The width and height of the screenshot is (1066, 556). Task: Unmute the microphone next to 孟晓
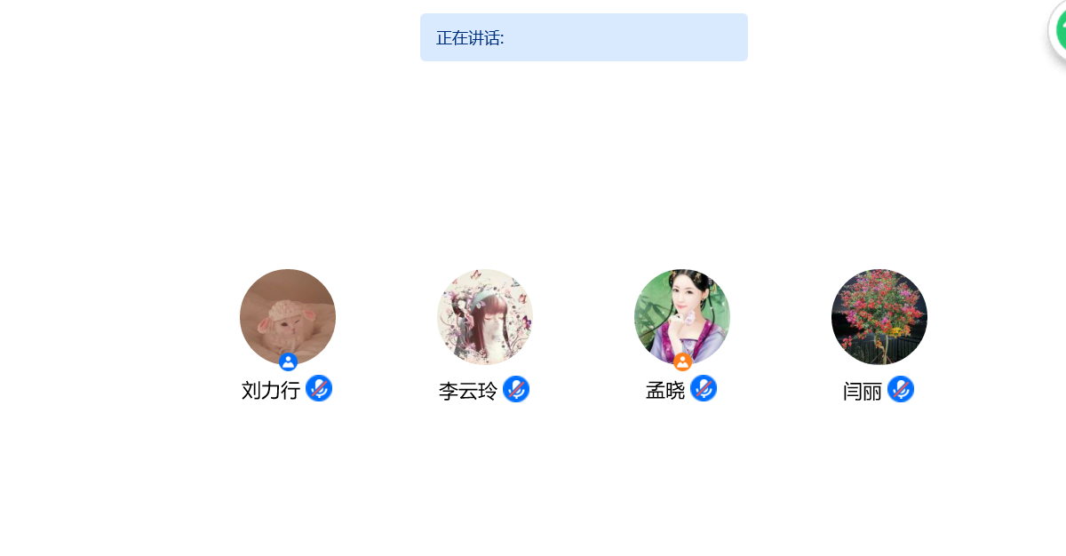(704, 388)
